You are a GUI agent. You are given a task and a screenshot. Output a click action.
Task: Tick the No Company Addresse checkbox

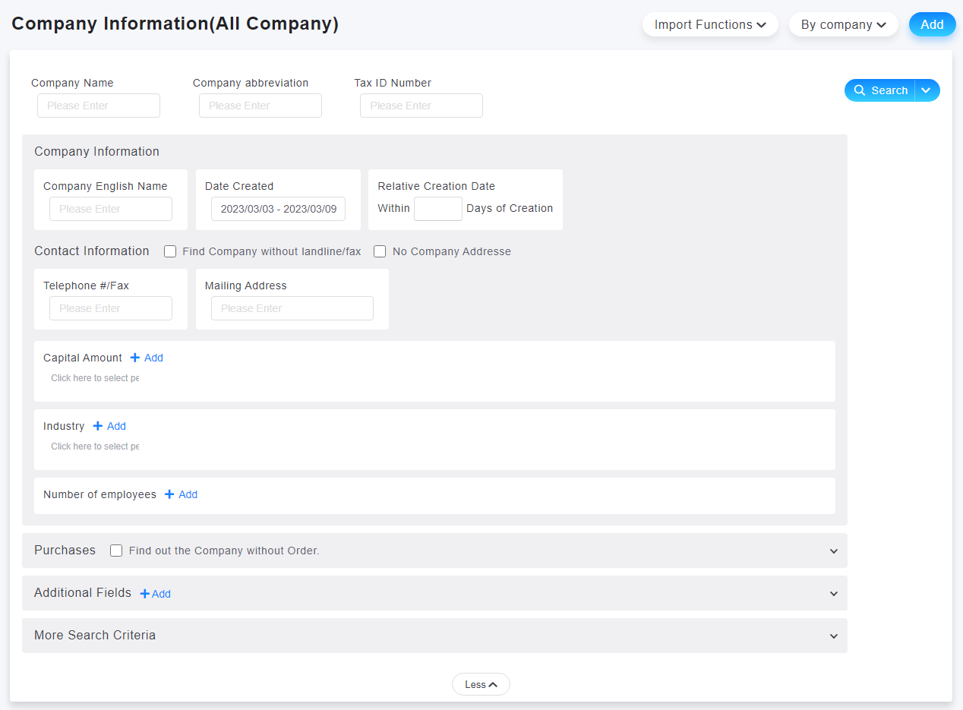[x=380, y=251]
